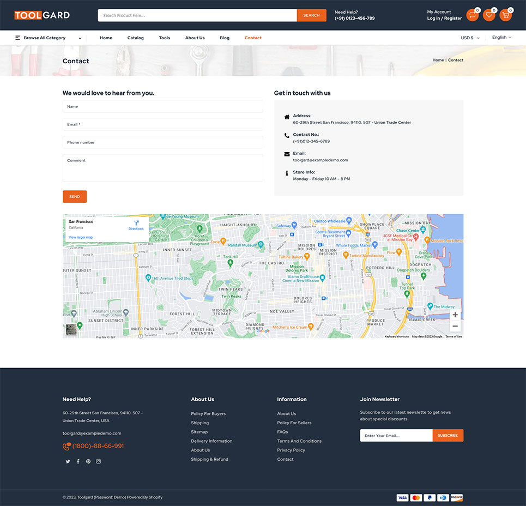Screen dimensions: 526x506
Task: Click the Subscribe newsletter button
Action: click(x=448, y=436)
